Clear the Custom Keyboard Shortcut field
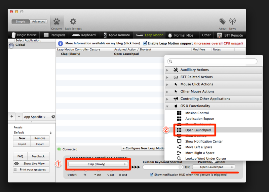The image size is (269, 192). click(180, 167)
